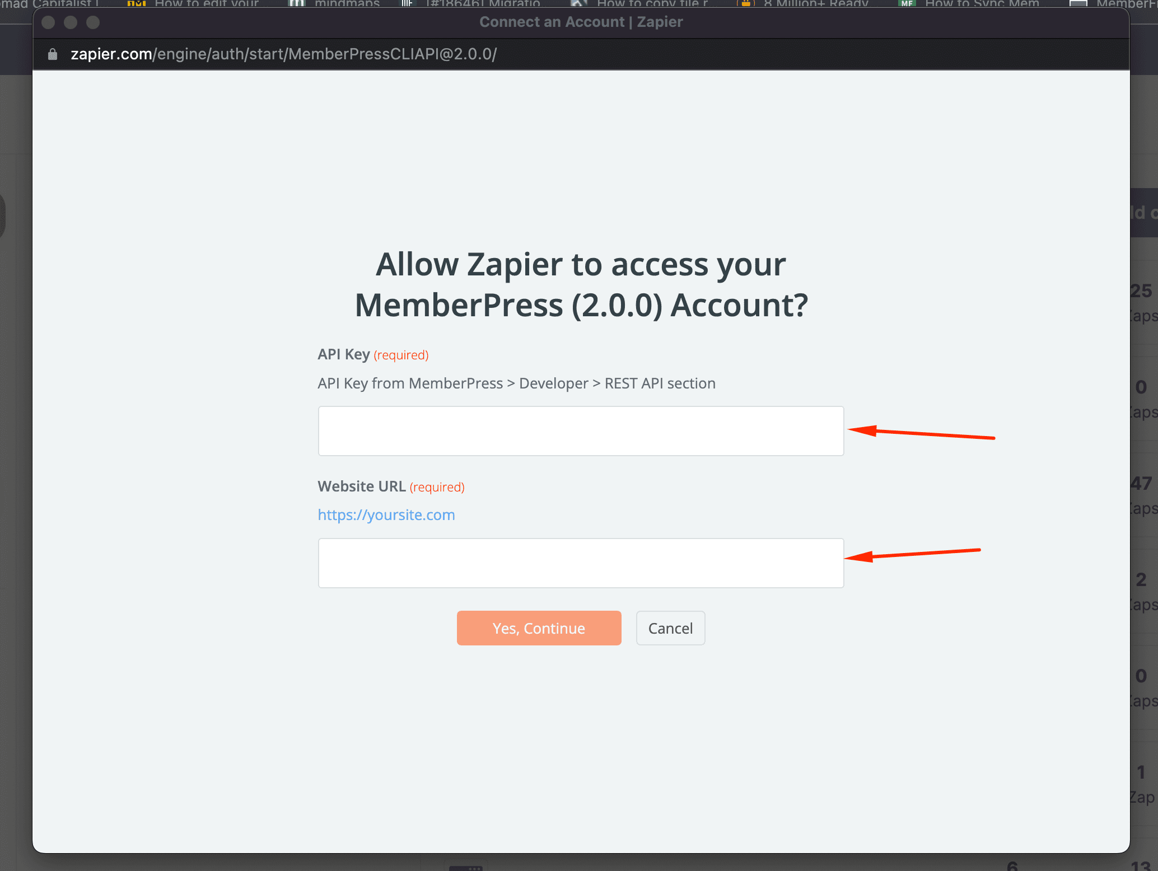Click the 'Connect an Account | Zapier' window title
Image resolution: width=1158 pixels, height=871 pixels.
(581, 22)
